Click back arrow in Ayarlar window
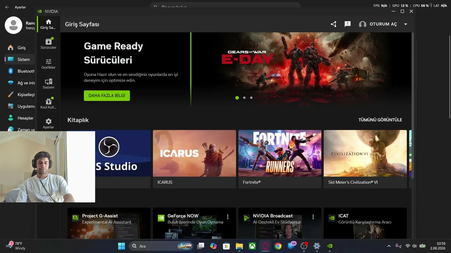 (7, 7)
